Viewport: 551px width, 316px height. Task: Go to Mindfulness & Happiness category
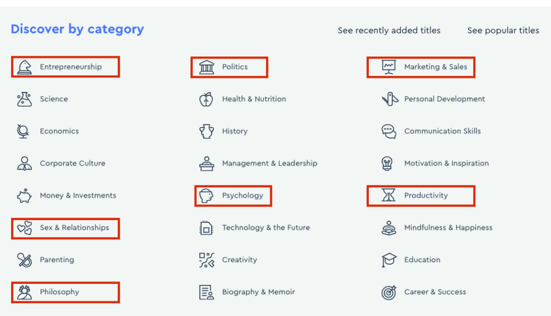pos(448,228)
